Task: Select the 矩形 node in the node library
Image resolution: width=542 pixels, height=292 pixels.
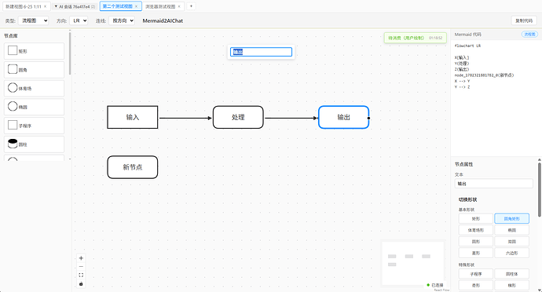Action: (34, 51)
